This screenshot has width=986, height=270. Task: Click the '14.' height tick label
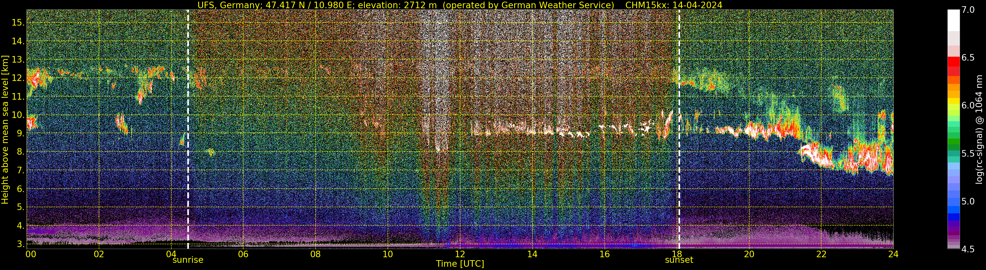tap(18, 41)
